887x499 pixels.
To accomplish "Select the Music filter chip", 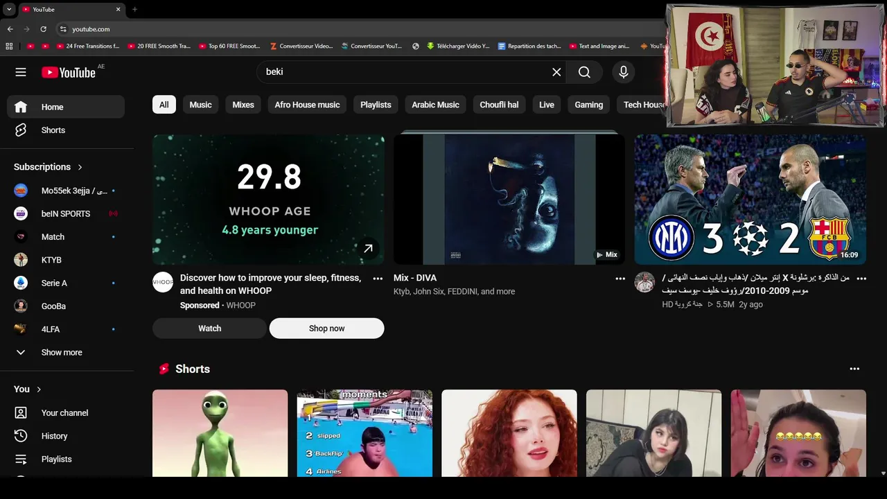I will pyautogui.click(x=201, y=105).
